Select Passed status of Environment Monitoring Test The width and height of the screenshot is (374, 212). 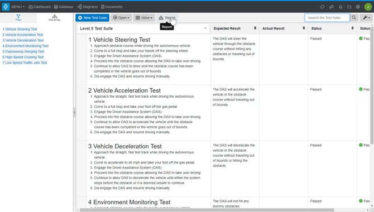point(316,201)
